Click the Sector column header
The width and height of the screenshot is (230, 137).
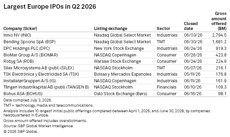(163, 29)
